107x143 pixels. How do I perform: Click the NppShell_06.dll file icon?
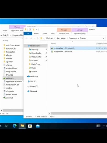point(4,85)
